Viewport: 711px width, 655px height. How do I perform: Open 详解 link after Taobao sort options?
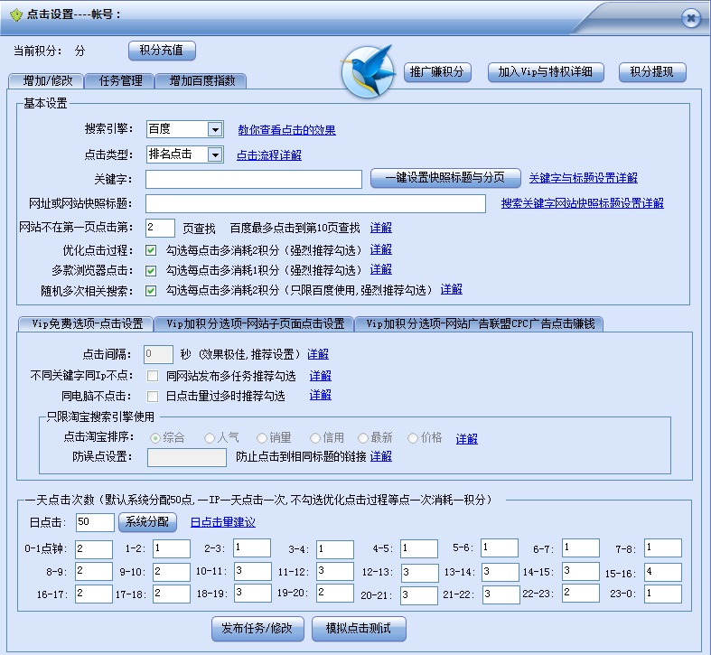[x=466, y=439]
